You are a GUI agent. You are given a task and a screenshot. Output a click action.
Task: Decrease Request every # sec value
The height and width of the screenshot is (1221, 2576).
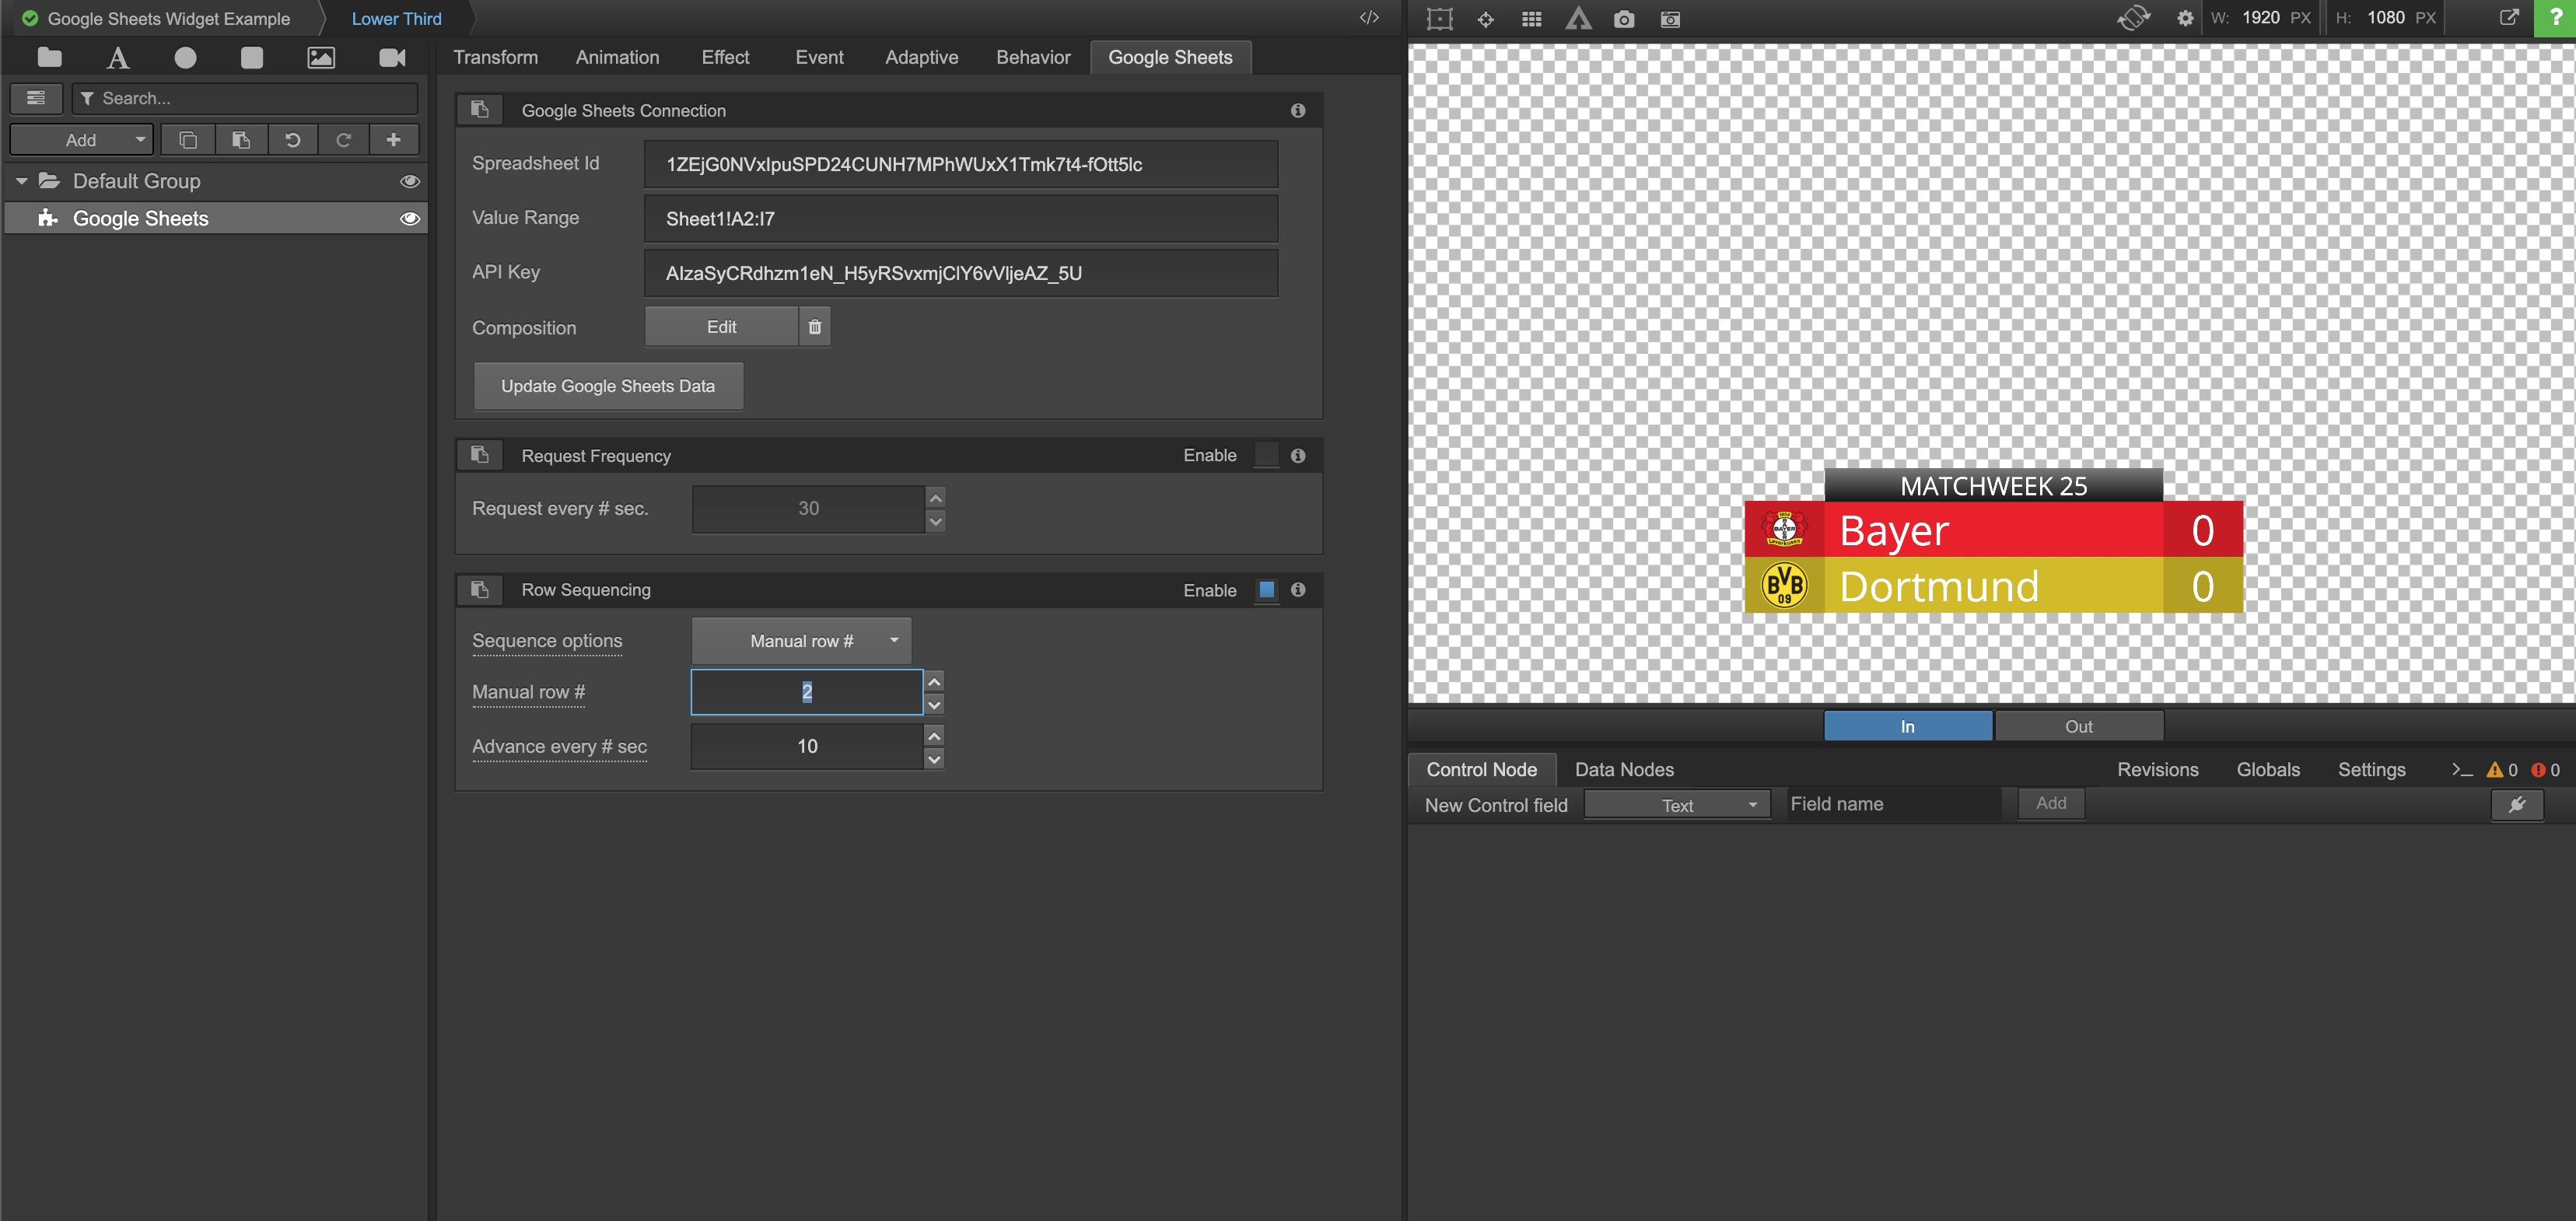pos(935,521)
